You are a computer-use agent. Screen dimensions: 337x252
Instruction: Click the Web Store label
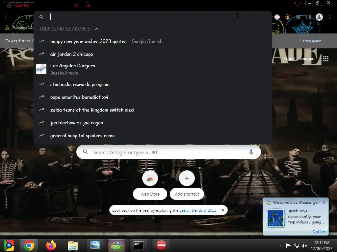tap(150, 194)
